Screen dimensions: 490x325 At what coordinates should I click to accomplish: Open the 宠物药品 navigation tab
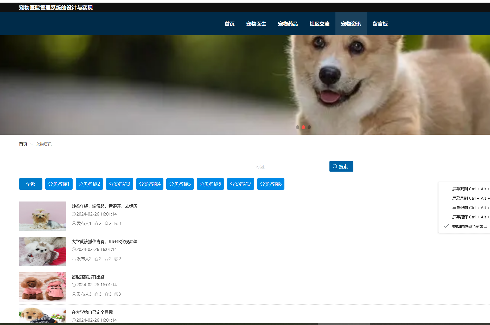click(x=288, y=24)
